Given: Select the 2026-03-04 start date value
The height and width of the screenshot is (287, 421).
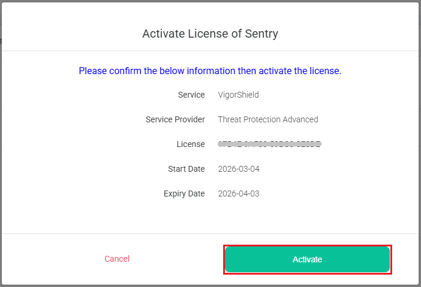Looking at the screenshot, I should point(238,169).
